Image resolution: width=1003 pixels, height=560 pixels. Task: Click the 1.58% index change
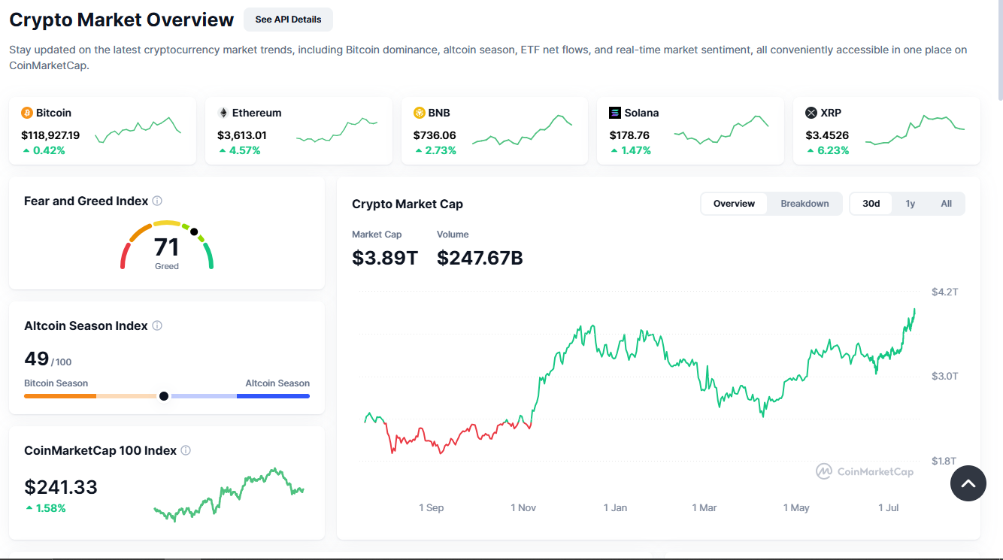50,508
